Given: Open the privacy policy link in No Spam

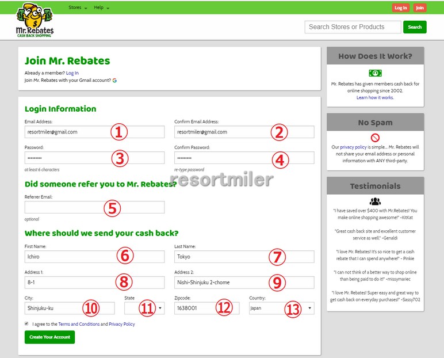Looking at the screenshot, I should tap(353, 147).
